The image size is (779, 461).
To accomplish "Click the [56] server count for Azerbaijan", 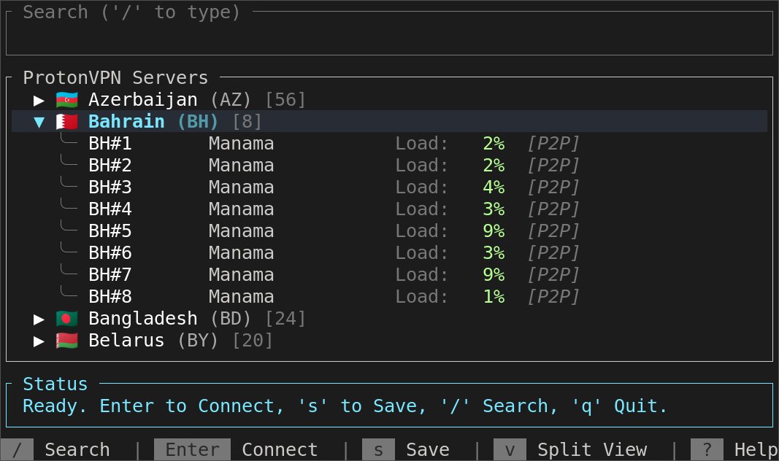I will click(x=285, y=100).
